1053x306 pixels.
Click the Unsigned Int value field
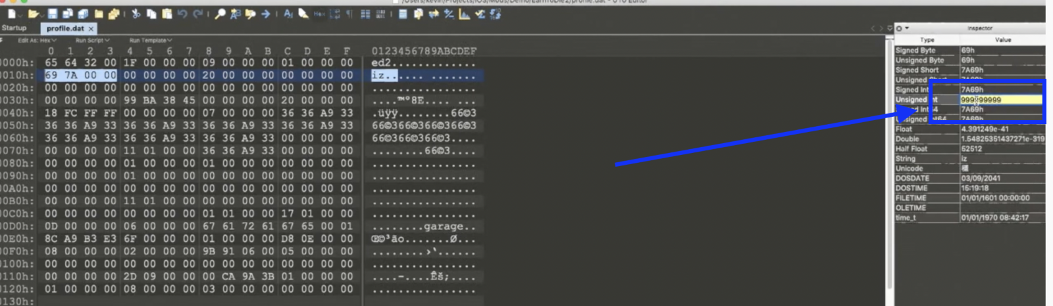1000,100
